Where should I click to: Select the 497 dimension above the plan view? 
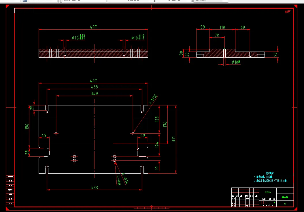click(93, 81)
